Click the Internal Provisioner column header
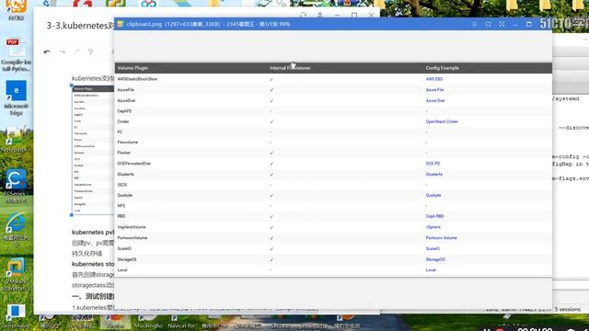The width and height of the screenshot is (589, 331). (x=290, y=68)
